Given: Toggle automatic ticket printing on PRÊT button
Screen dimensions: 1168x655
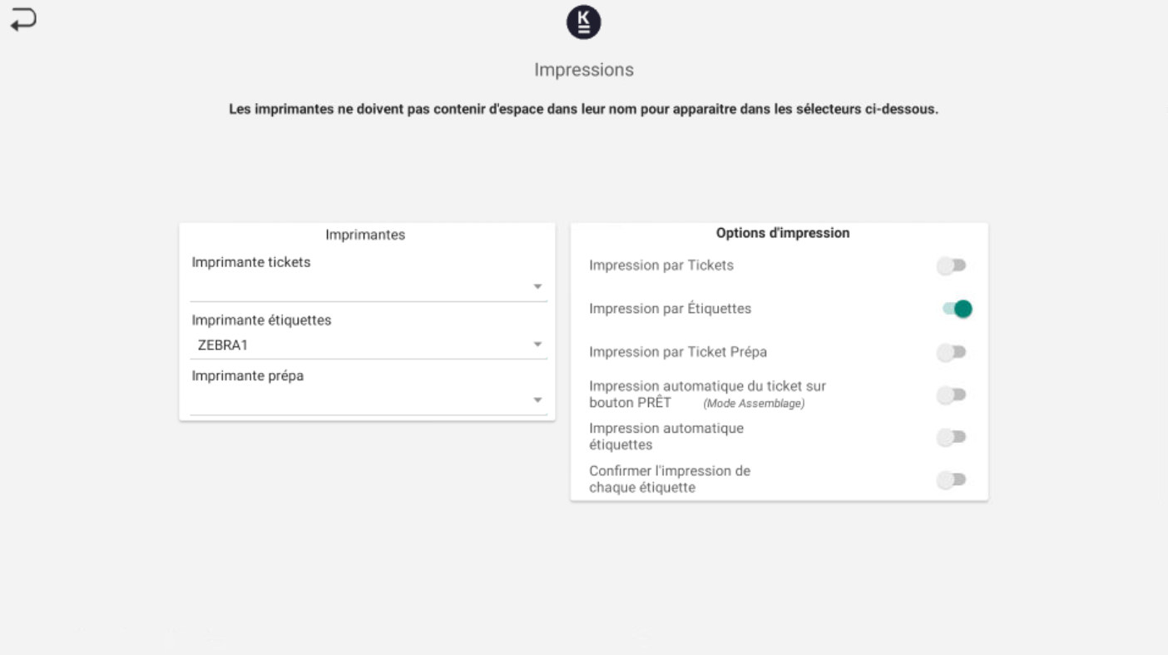Looking at the screenshot, I should [951, 395].
